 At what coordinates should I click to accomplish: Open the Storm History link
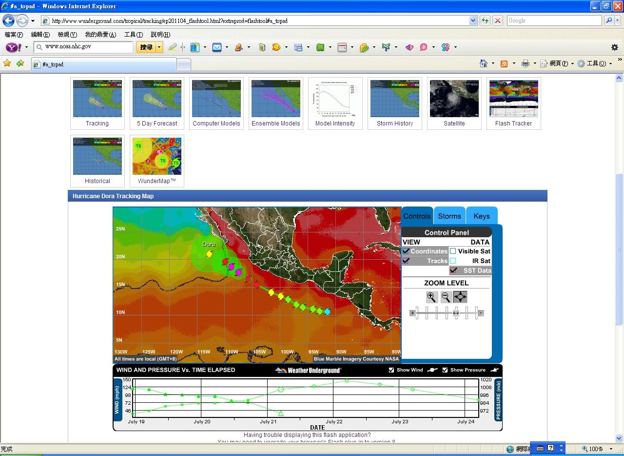[x=395, y=124]
